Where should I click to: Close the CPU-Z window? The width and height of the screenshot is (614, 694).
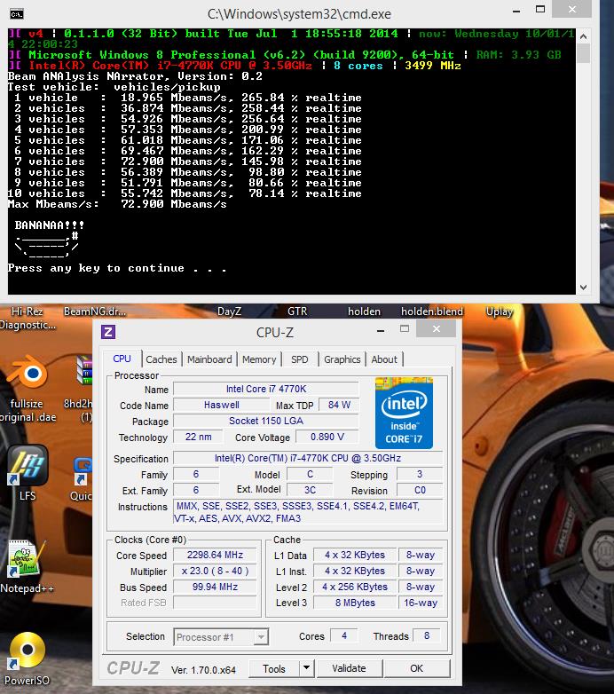437,329
